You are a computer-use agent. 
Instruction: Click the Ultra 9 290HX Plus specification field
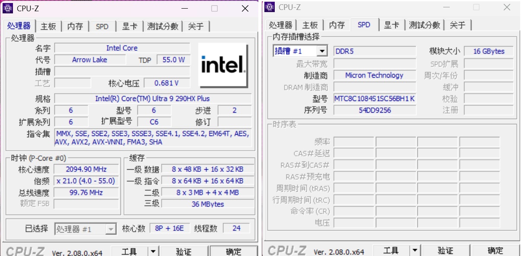(x=152, y=98)
